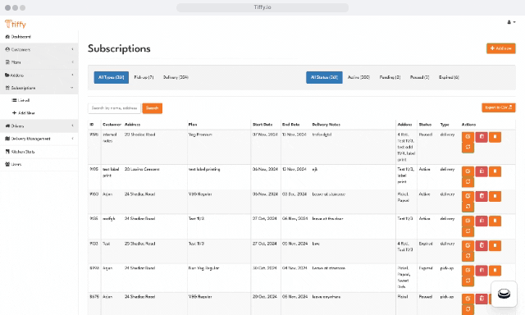
Task: Edit the test label printing subscription
Action: 468,171
